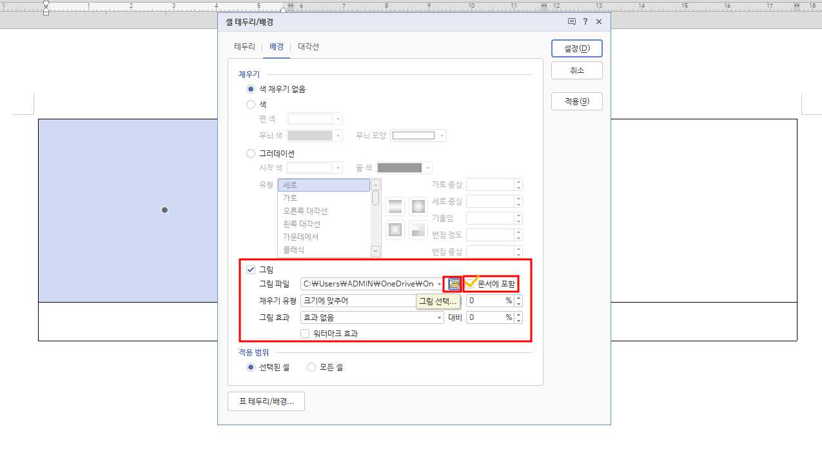Viewport: 822px width, 471px height.
Task: Increase the 대비 value with stepper
Action: (x=519, y=315)
